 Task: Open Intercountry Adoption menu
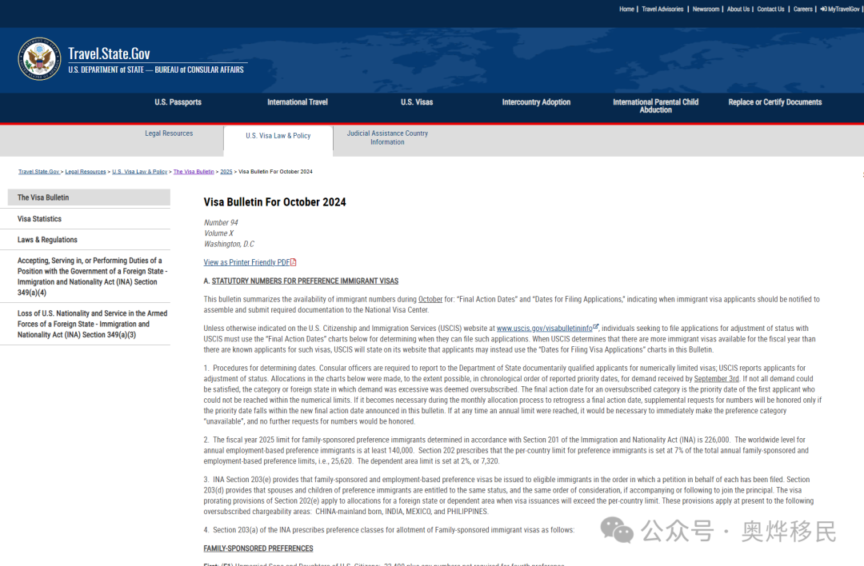pyautogui.click(x=536, y=102)
